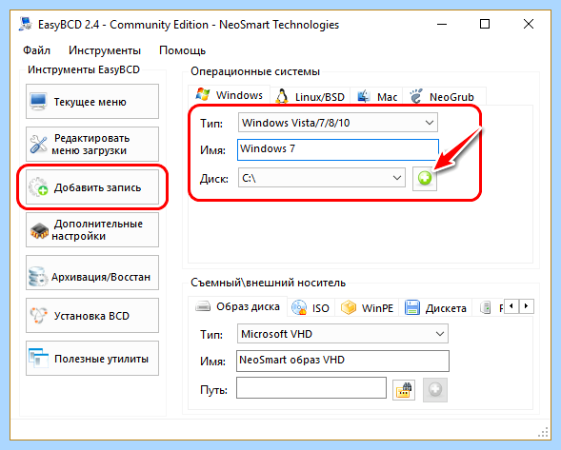This screenshot has width=561, height=450.
Task: Open Дополнительные настройки section
Action: coord(92,230)
